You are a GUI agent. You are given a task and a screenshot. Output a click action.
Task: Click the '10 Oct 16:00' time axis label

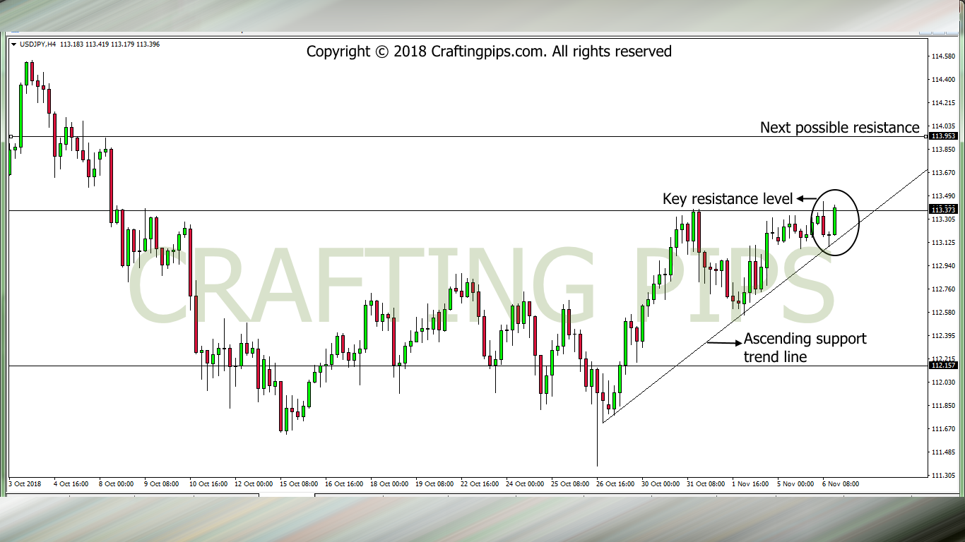tap(208, 484)
